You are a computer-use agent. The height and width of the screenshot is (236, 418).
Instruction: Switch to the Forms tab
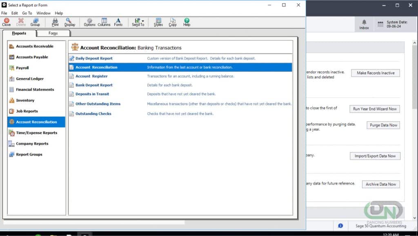pyautogui.click(x=53, y=33)
